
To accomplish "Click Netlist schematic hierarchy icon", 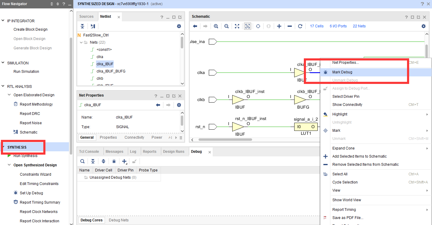I will pyautogui.click(x=93, y=26).
